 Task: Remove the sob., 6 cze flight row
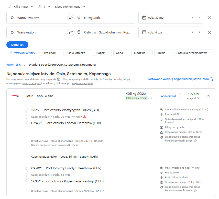click(209, 32)
